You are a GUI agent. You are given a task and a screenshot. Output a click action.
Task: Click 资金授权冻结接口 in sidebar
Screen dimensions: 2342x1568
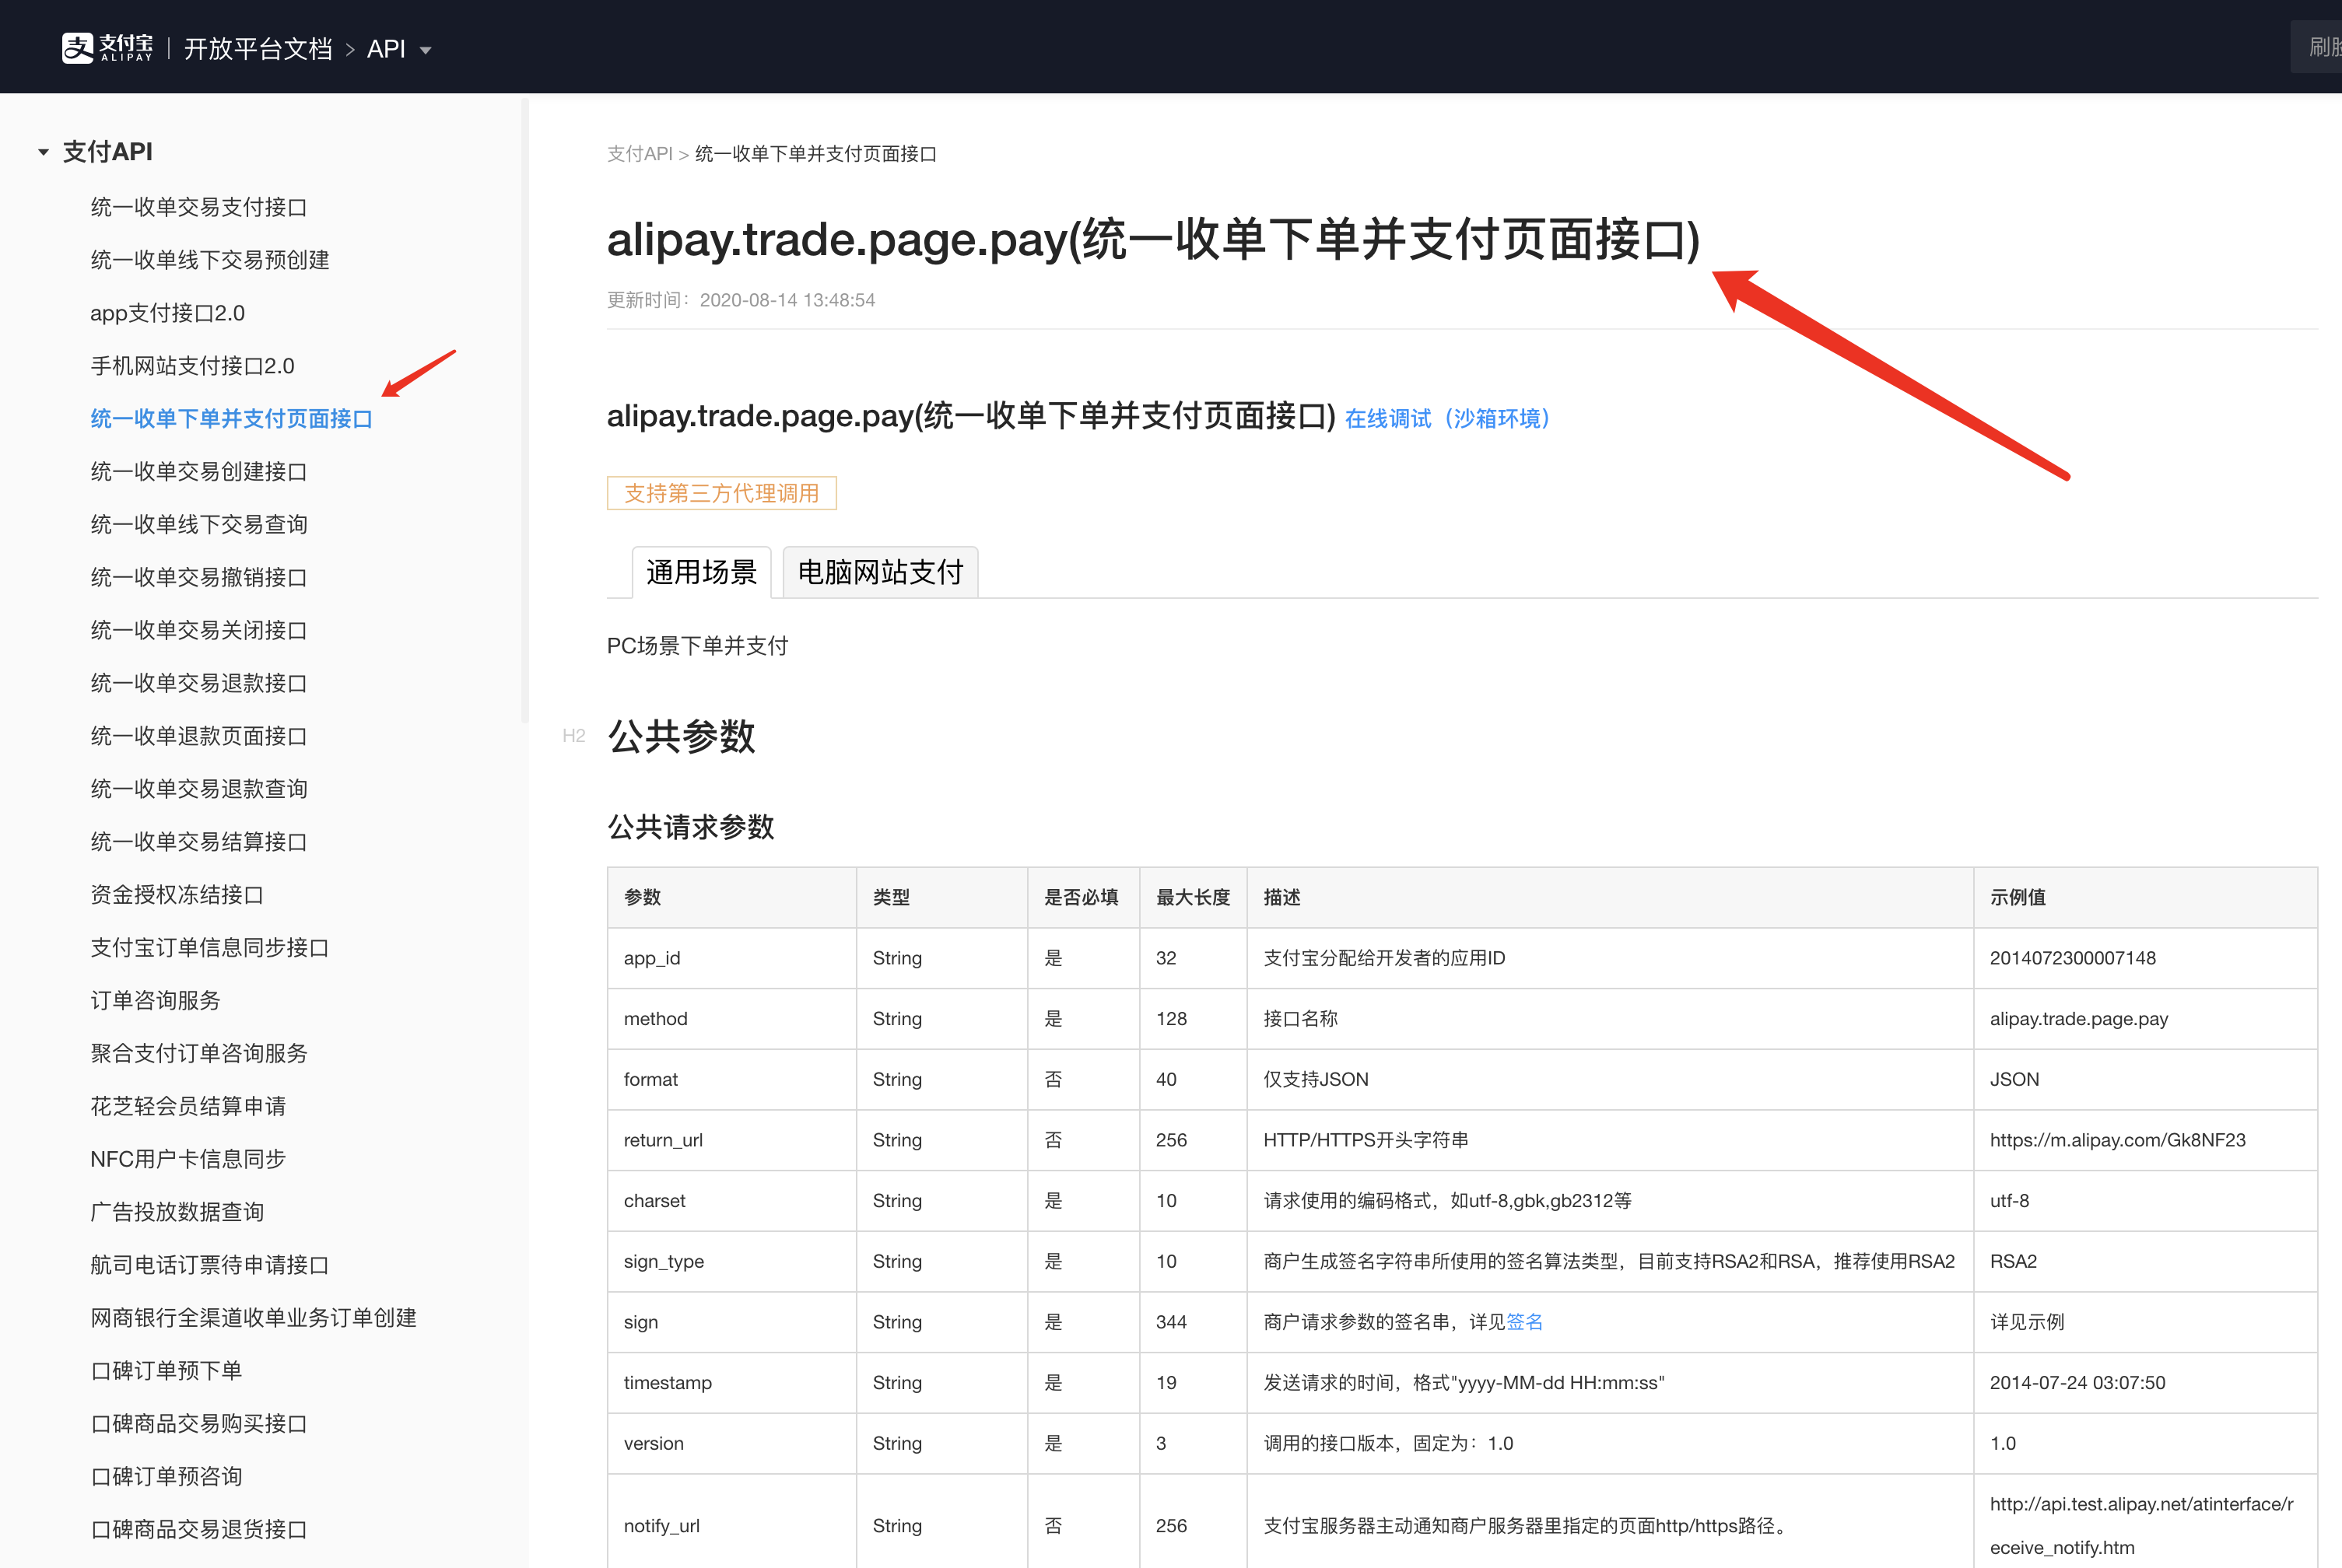click(x=176, y=895)
